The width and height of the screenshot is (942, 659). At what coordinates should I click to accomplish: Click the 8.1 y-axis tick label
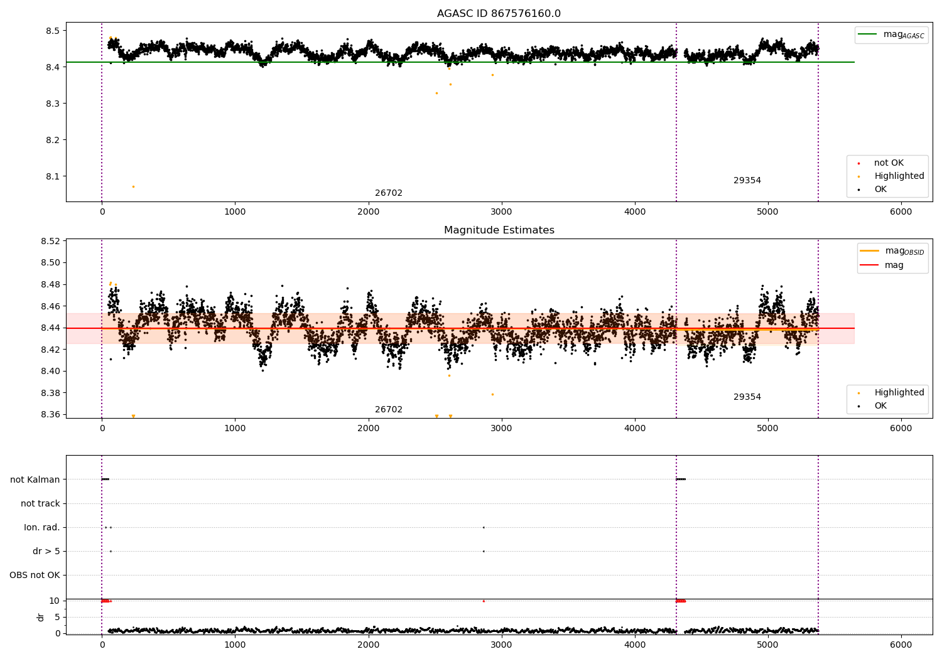(x=53, y=176)
